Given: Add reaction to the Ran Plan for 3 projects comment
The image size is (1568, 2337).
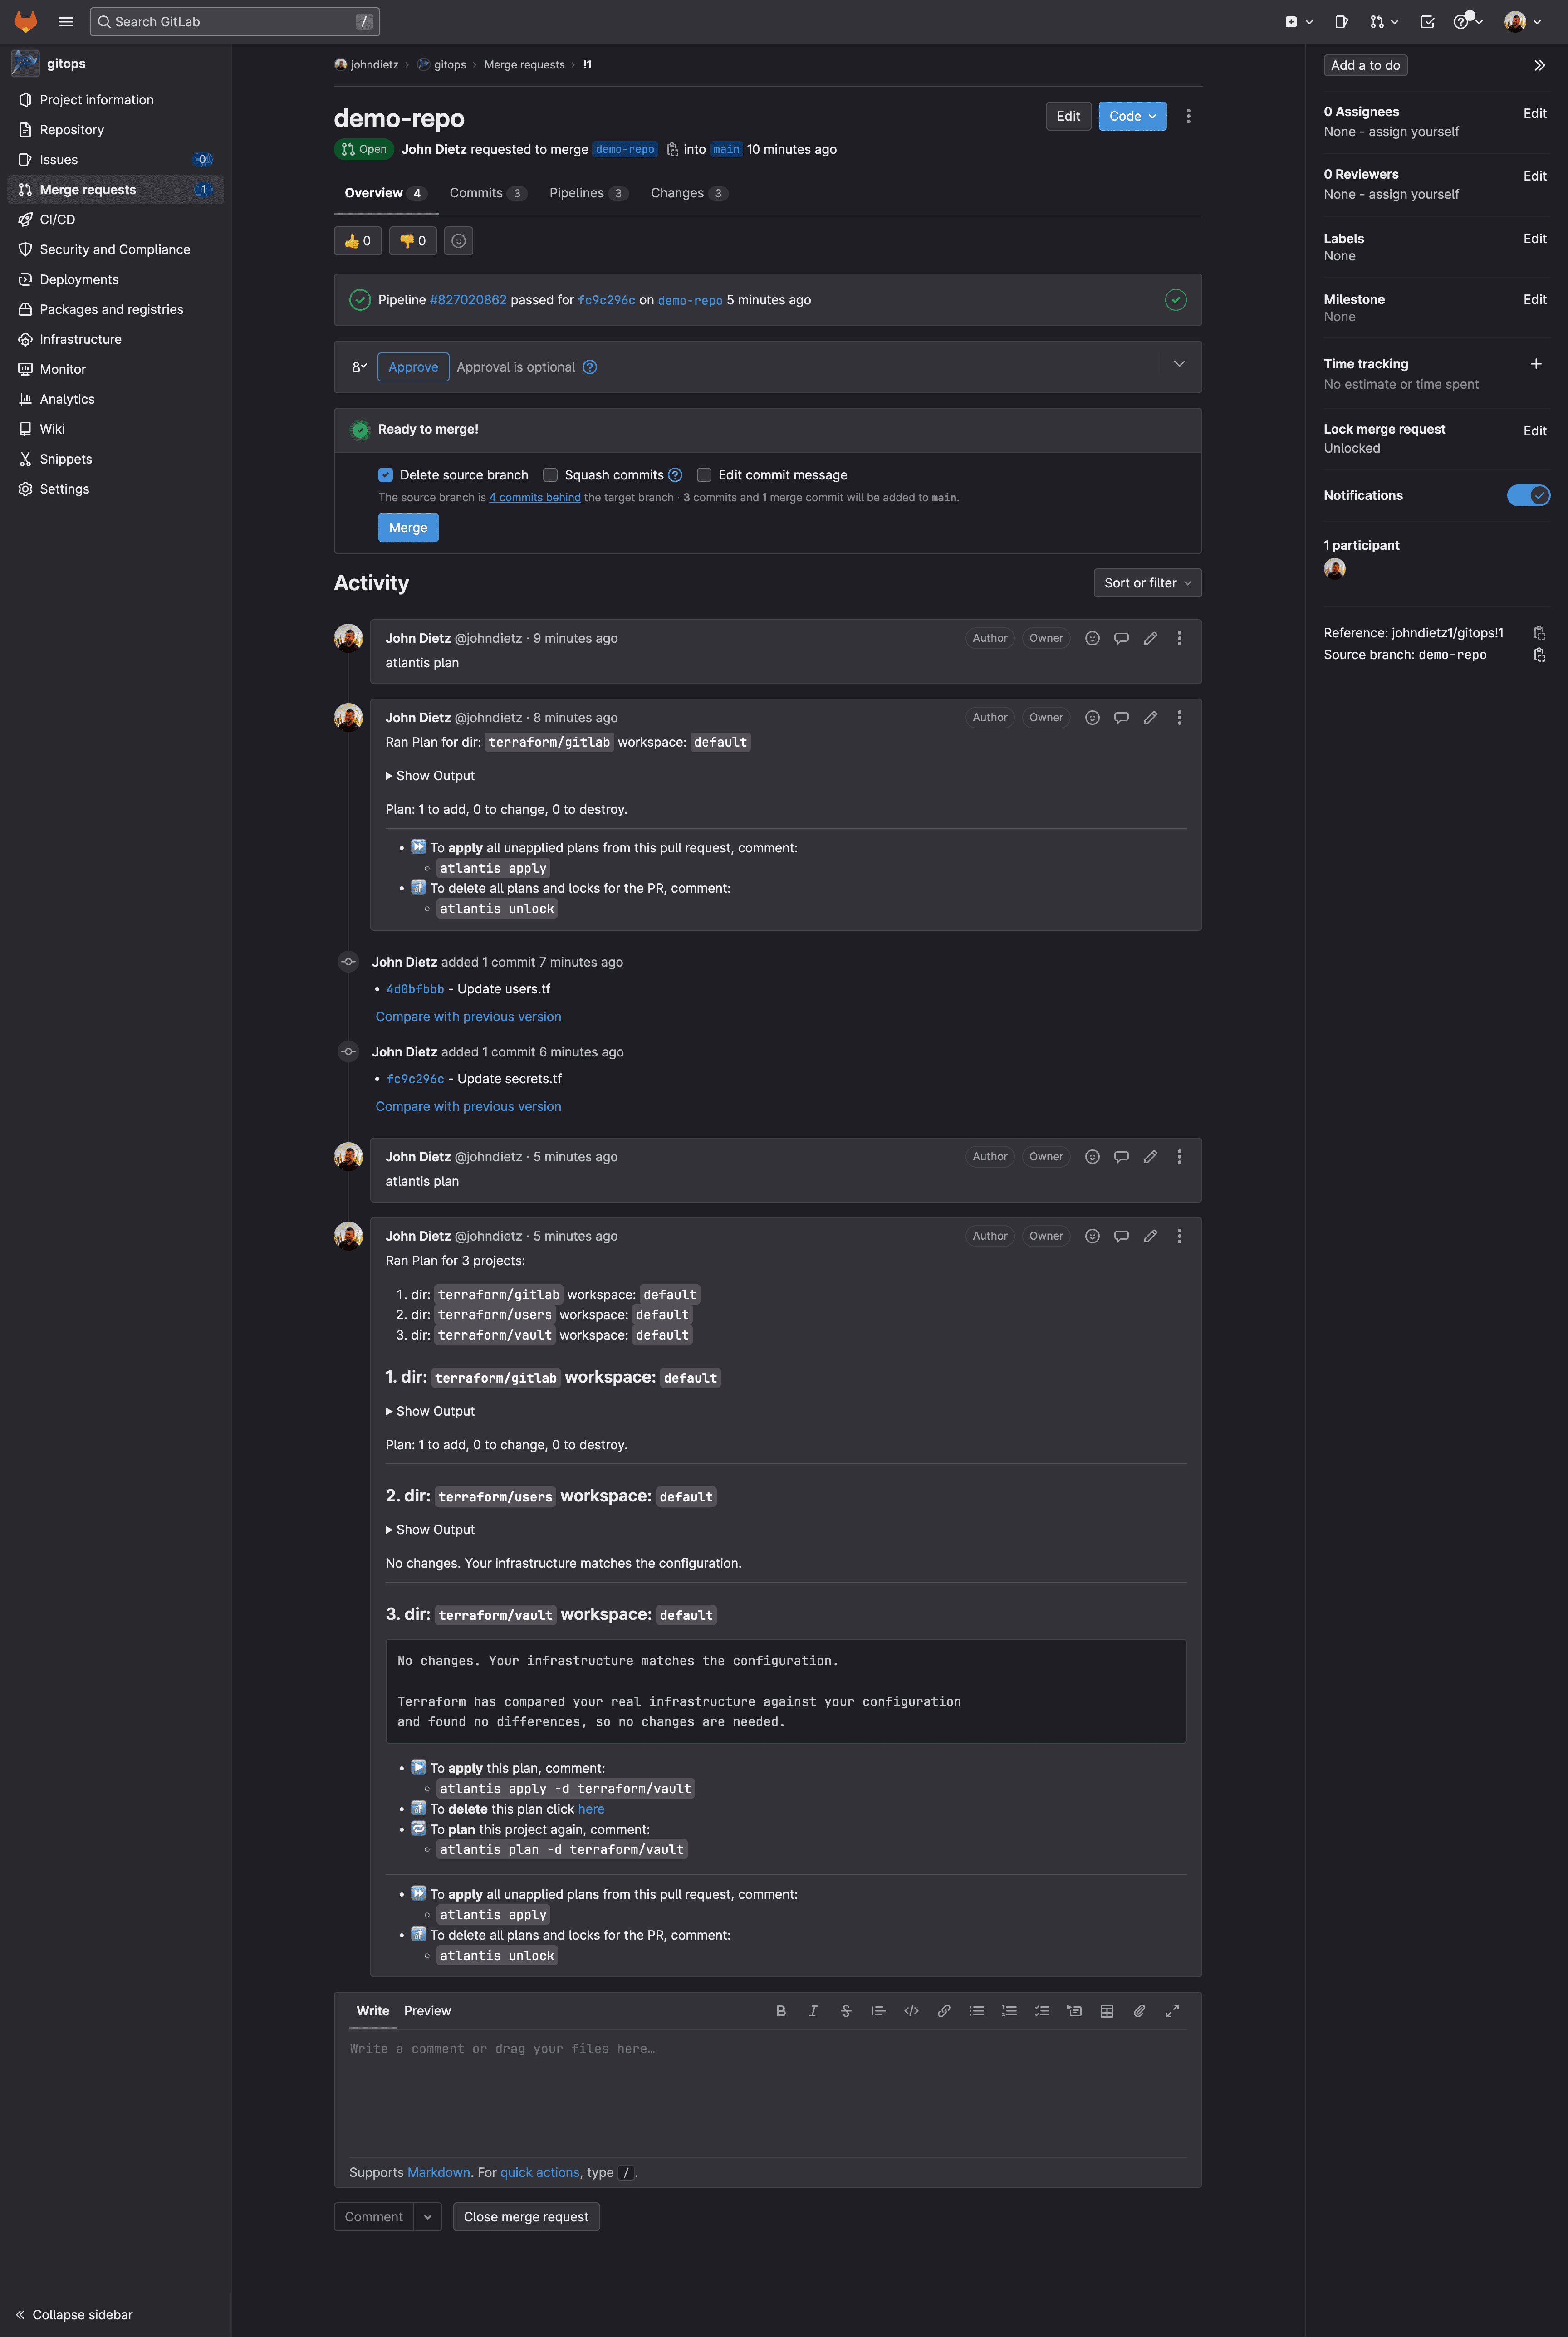Looking at the screenshot, I should [1092, 1237].
